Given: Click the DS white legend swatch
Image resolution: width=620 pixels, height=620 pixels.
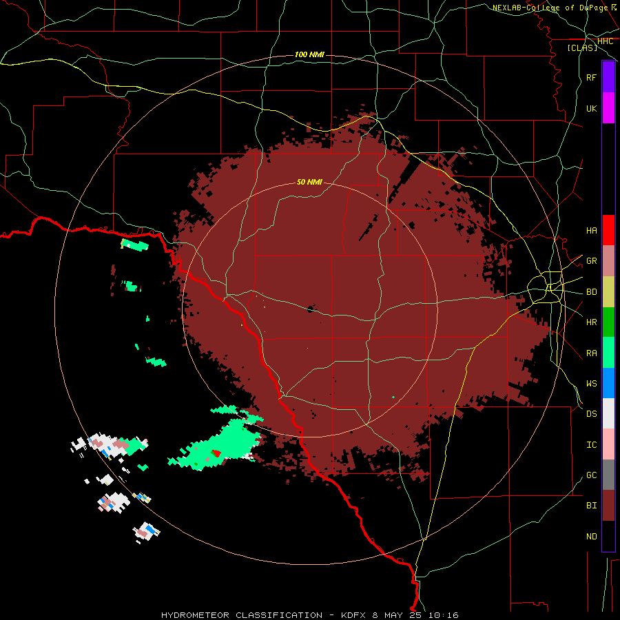Looking at the screenshot, I should tap(608, 413).
